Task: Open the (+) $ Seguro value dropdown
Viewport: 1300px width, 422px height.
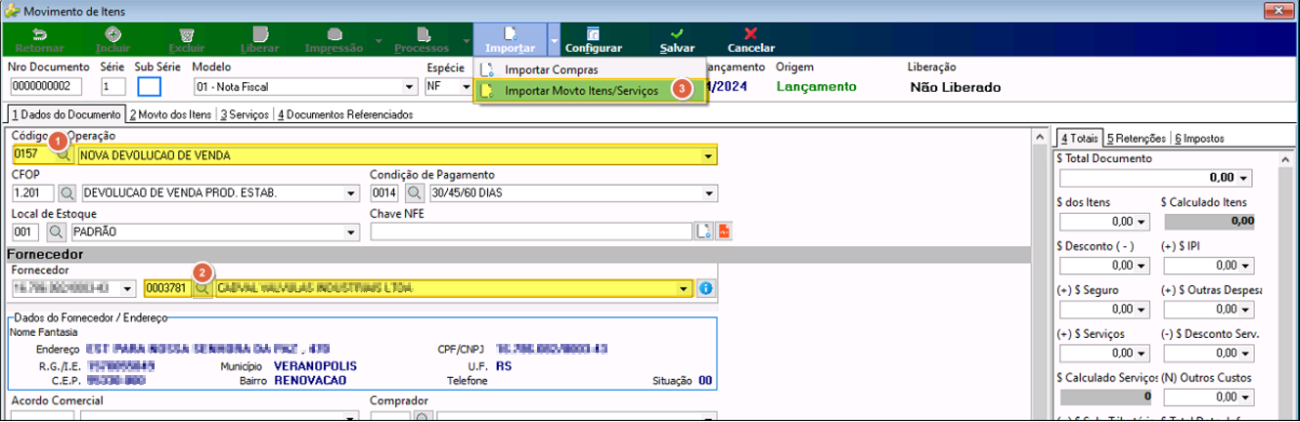Action: tap(1141, 311)
